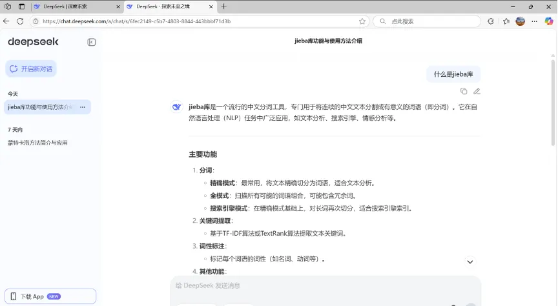Copy the user message 什么是jieba库
The image size is (558, 306).
pyautogui.click(x=463, y=91)
